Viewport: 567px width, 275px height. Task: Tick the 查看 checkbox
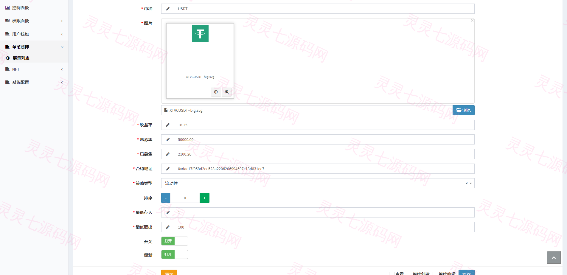point(392,274)
